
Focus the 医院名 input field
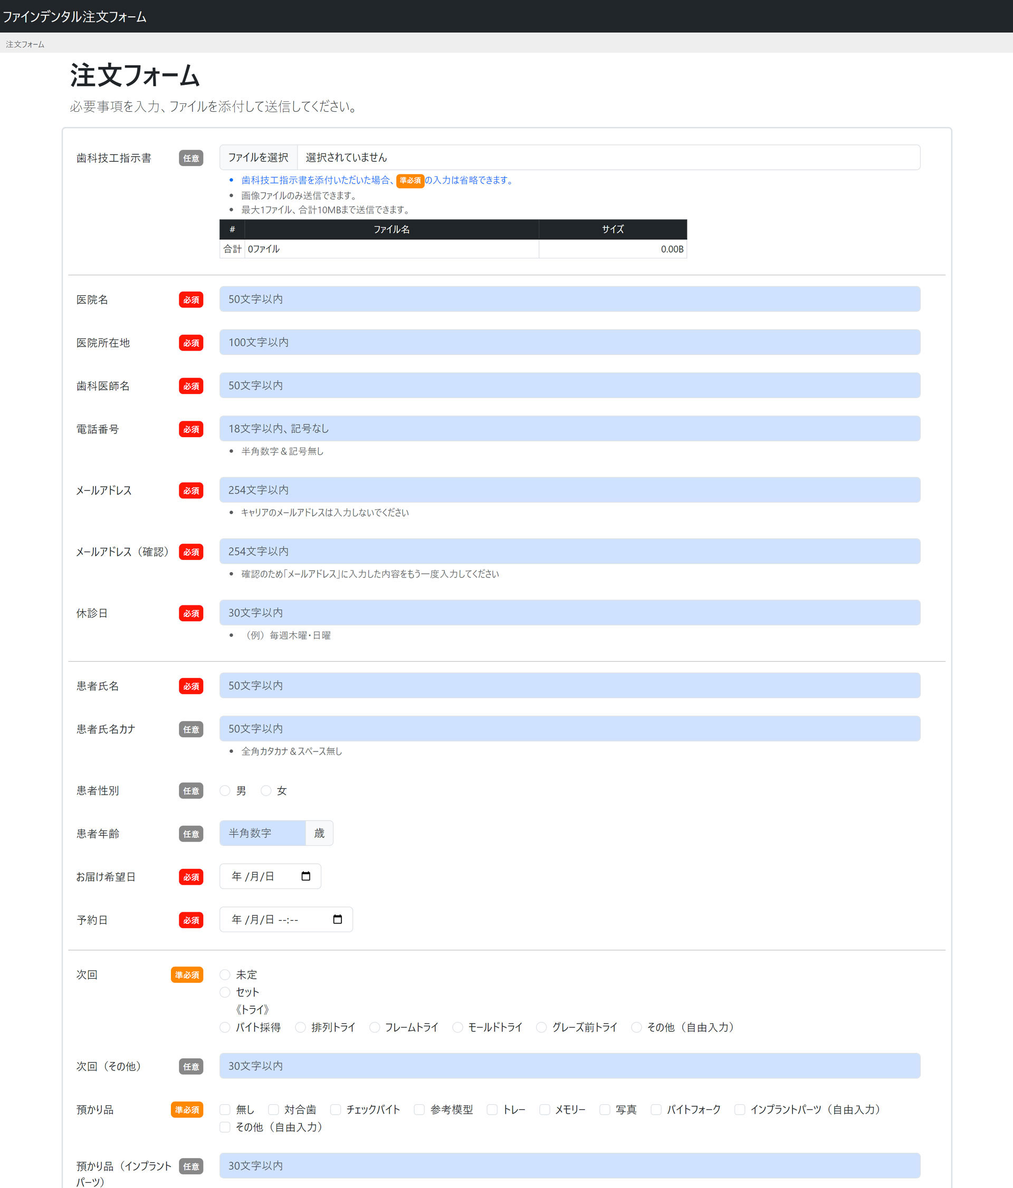[570, 299]
